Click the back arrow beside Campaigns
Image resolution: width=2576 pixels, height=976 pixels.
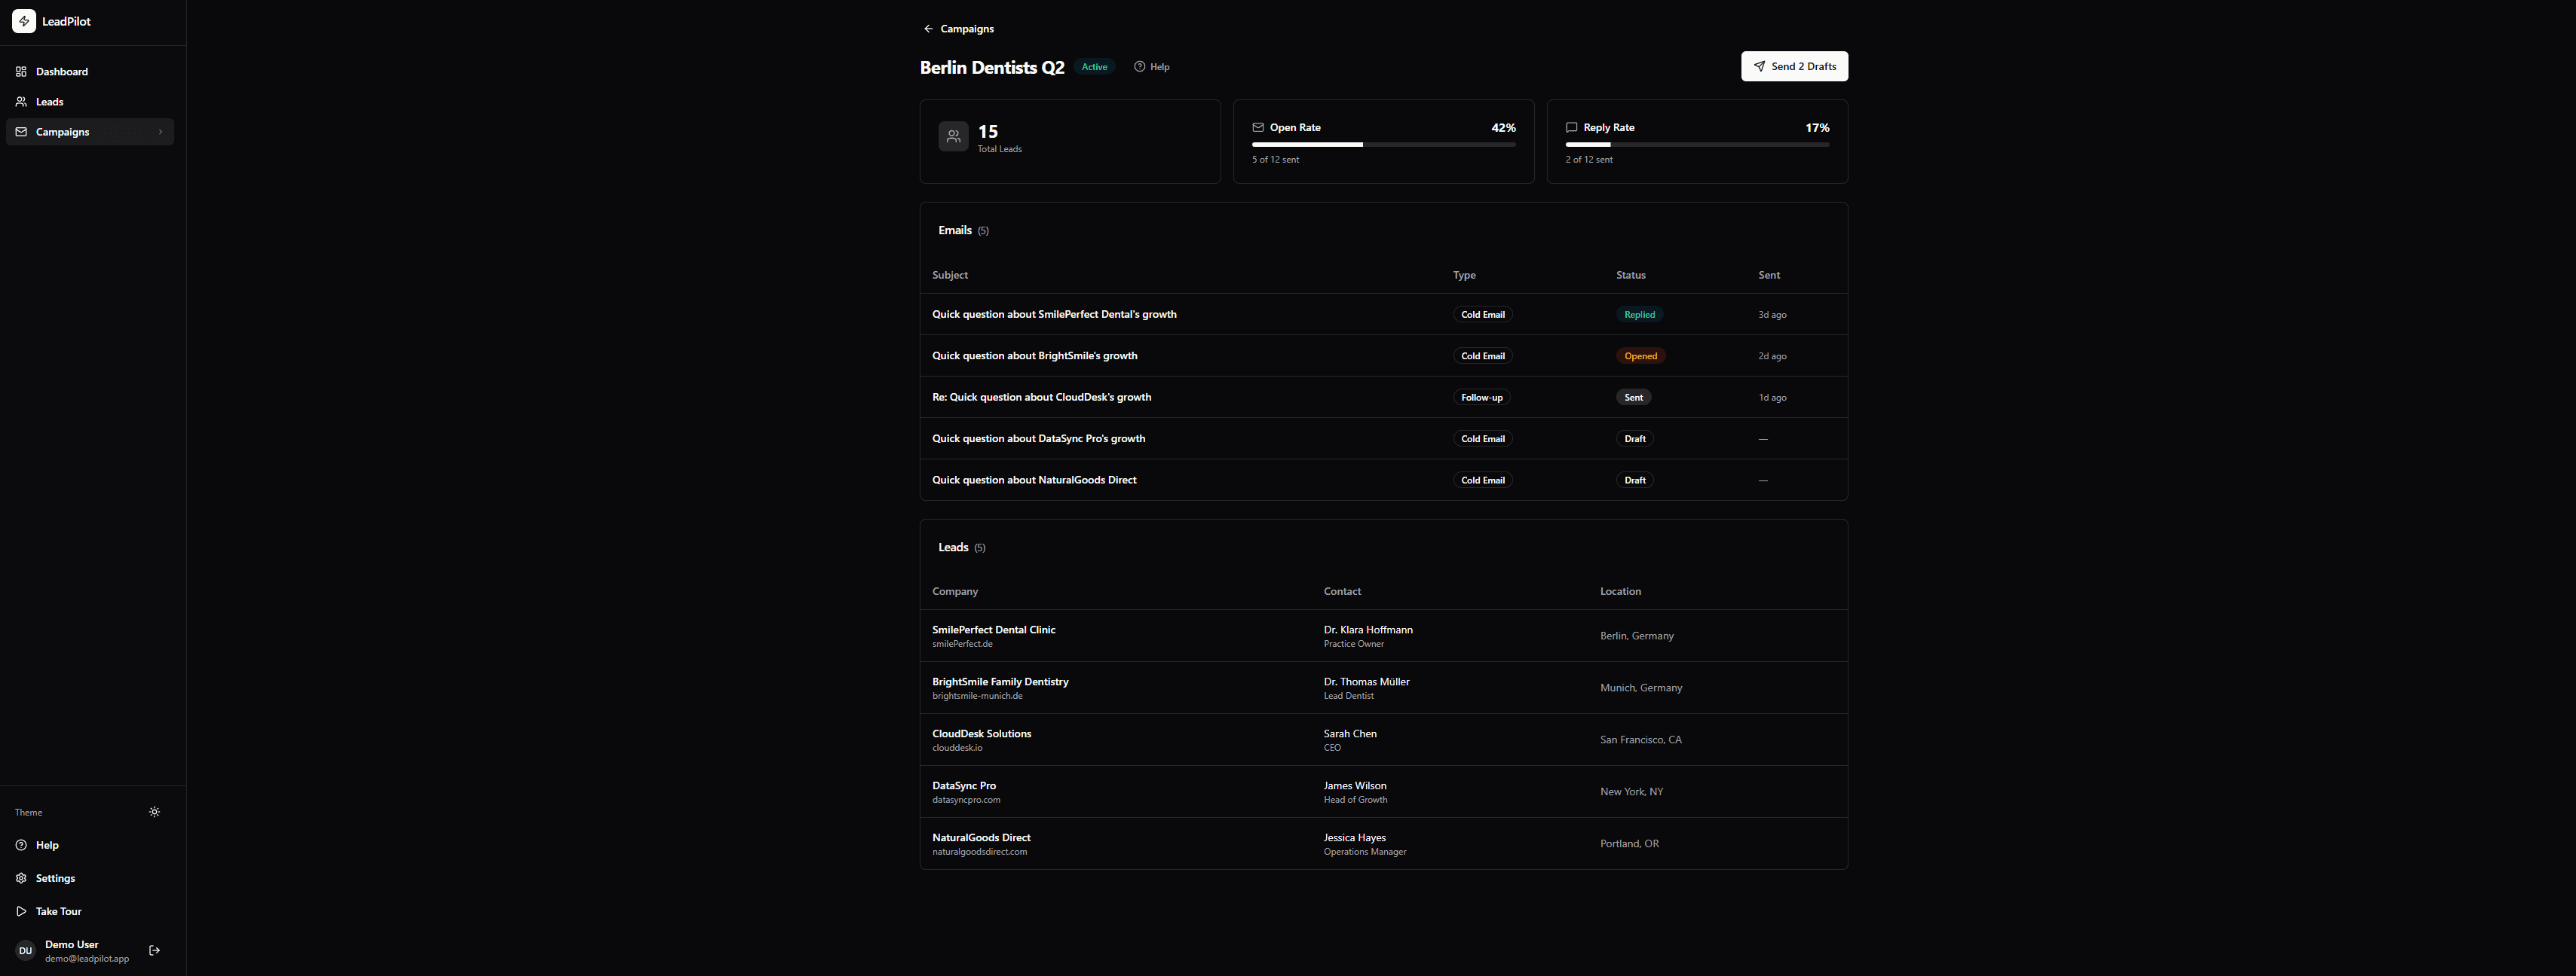pyautogui.click(x=928, y=29)
